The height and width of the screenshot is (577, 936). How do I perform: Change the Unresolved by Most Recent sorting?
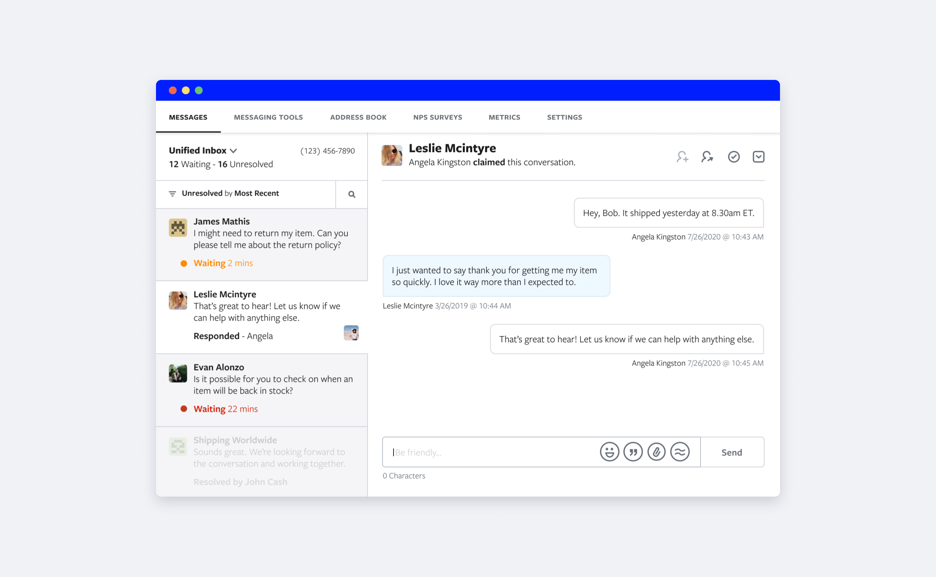pyautogui.click(x=230, y=194)
